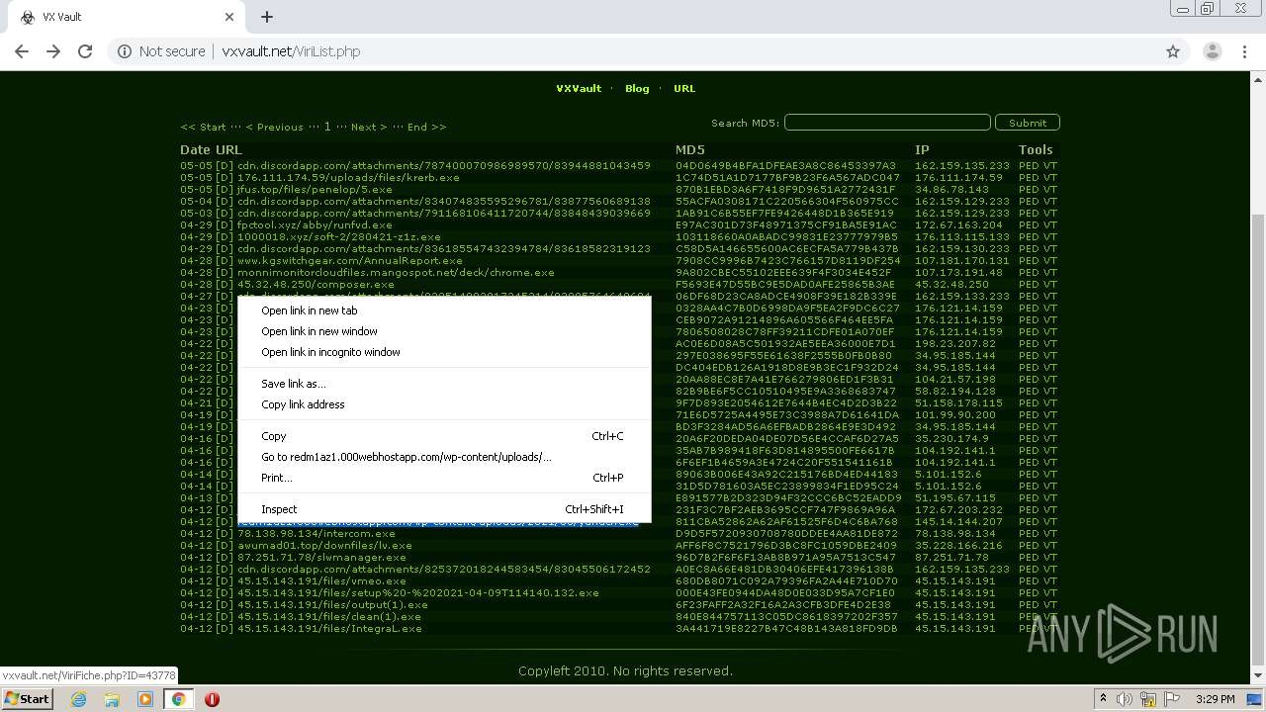Click the volume icon in system tray
This screenshot has width=1266, height=712.
[1127, 699]
